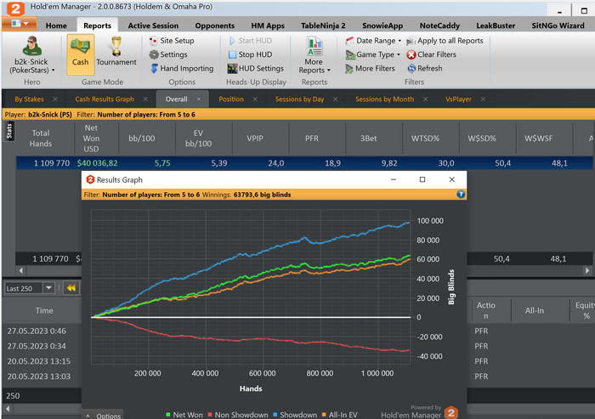Click the Start HUD button
595x419 pixels.
251,41
